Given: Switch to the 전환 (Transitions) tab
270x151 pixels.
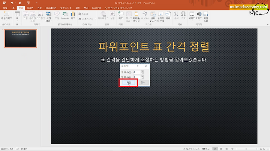Looking at the screenshot, I should click(x=39, y=8).
